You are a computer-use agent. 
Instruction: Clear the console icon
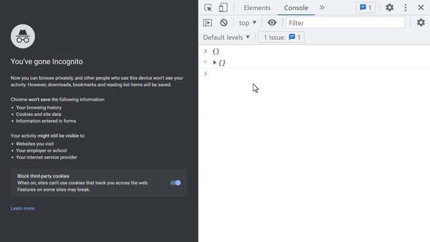click(224, 23)
